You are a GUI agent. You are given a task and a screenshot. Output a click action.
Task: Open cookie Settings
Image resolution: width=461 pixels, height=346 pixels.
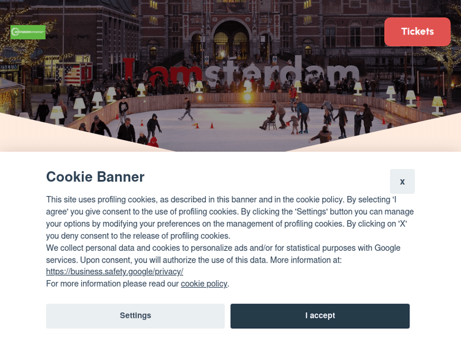tap(135, 316)
